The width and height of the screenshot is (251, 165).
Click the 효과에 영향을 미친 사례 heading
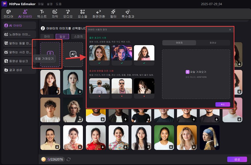[101, 71]
